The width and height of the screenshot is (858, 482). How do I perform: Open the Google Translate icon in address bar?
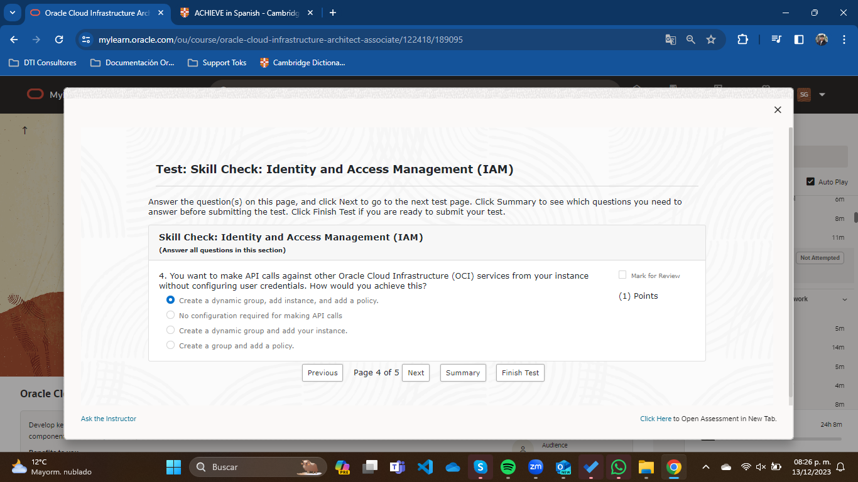pyautogui.click(x=671, y=40)
